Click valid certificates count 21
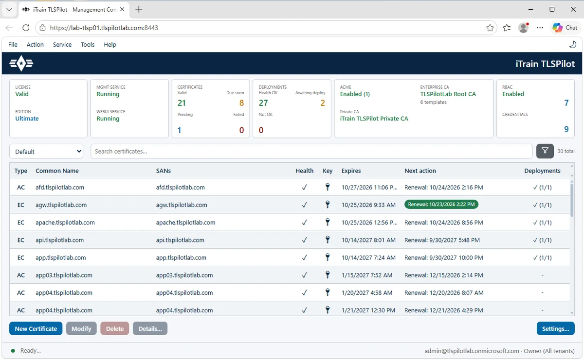 (x=182, y=103)
